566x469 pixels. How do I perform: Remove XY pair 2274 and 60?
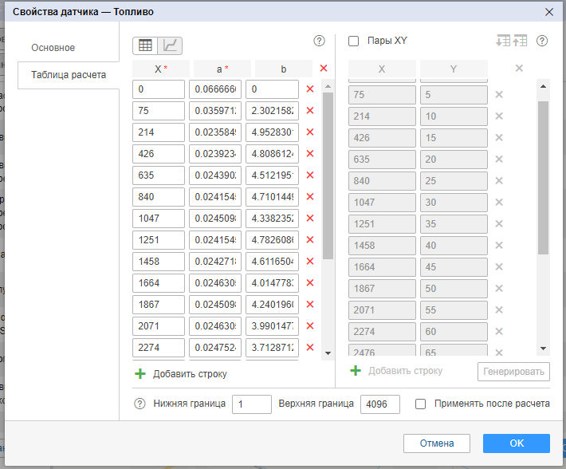point(499,332)
